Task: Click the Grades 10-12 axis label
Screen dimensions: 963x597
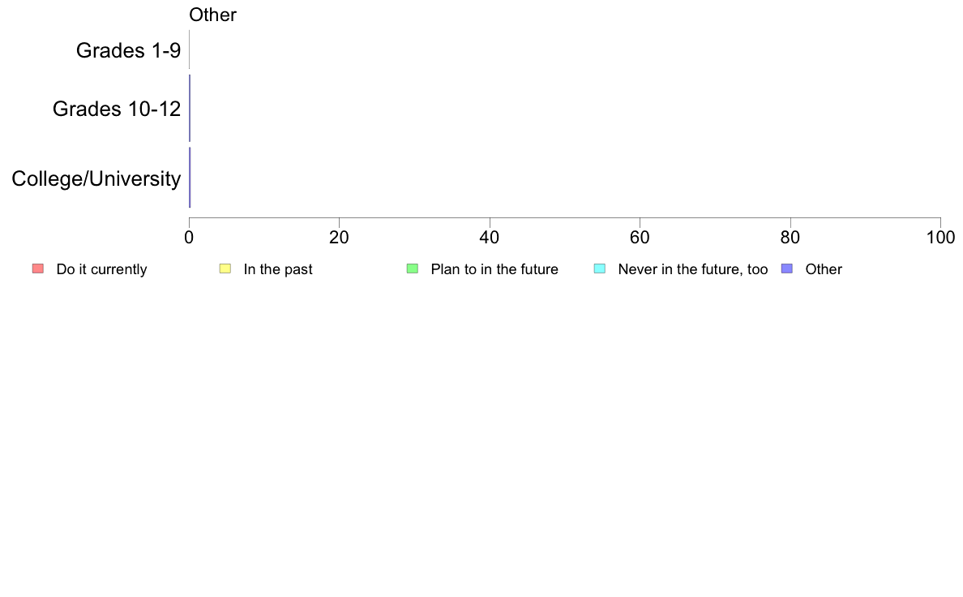Action: coord(117,109)
